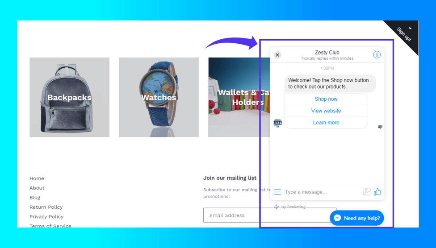Viewport: 436px width, 248px height.
Task: Go to Home footer link
Action: [37, 178]
